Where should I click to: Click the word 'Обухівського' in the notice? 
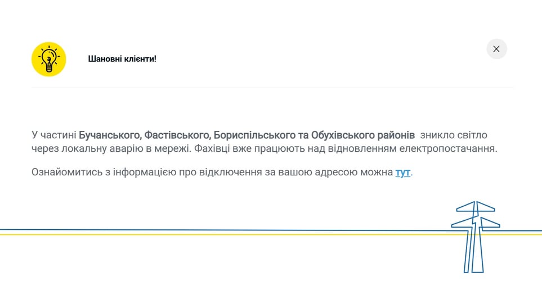pyautogui.click(x=342, y=135)
